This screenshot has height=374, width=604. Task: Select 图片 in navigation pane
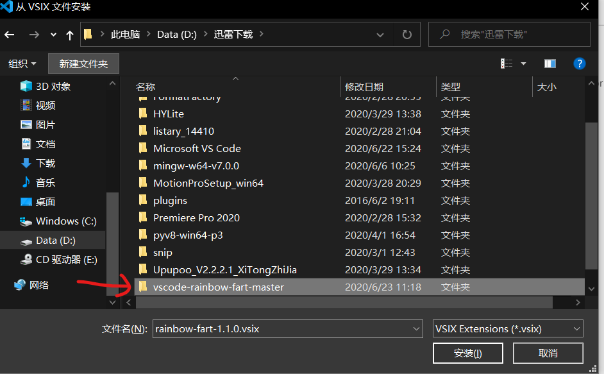pos(38,124)
